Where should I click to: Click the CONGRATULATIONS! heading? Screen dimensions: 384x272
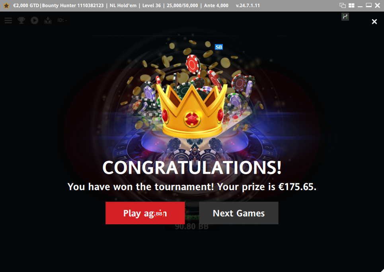192,168
